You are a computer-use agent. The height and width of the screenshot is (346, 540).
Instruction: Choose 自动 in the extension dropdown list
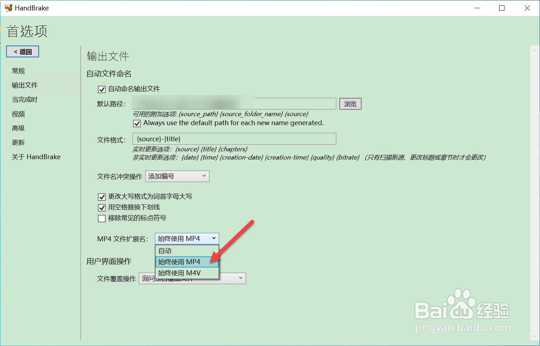point(187,251)
